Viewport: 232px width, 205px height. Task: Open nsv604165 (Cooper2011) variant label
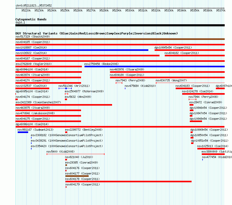pos(33,42)
